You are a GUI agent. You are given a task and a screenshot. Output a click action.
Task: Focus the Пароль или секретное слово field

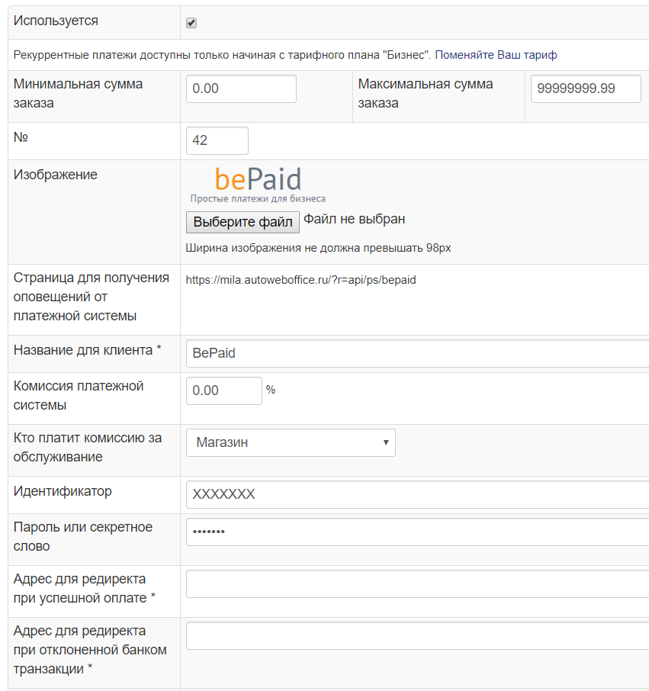click(x=416, y=532)
